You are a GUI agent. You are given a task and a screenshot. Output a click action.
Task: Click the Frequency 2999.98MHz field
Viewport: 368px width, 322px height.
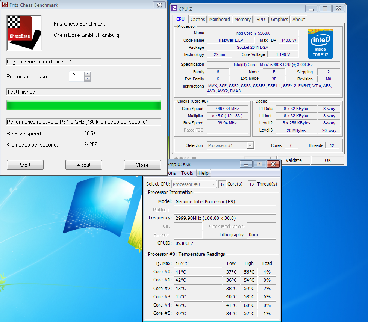225,218
